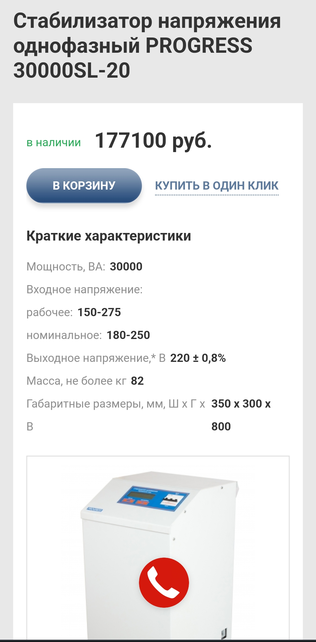The height and width of the screenshot is (642, 316).
Task: Click the Progress logo badge on the device
Action: (x=95, y=510)
